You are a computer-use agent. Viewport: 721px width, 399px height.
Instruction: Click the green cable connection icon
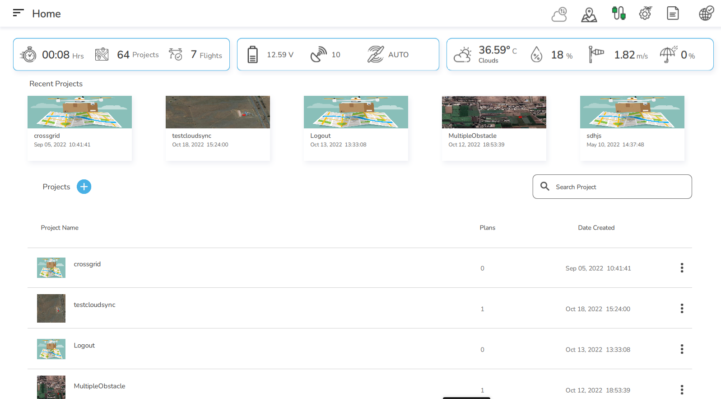click(619, 14)
